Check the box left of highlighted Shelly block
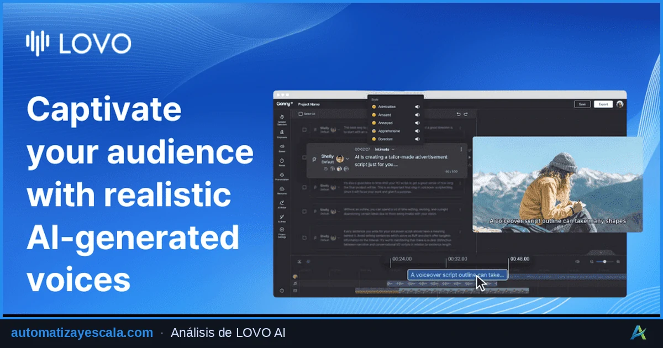Image resolution: width=663 pixels, height=348 pixels. 304,157
